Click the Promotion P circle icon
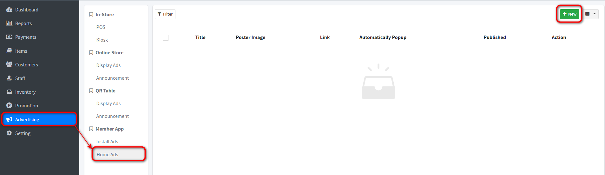605x175 pixels. 9,105
